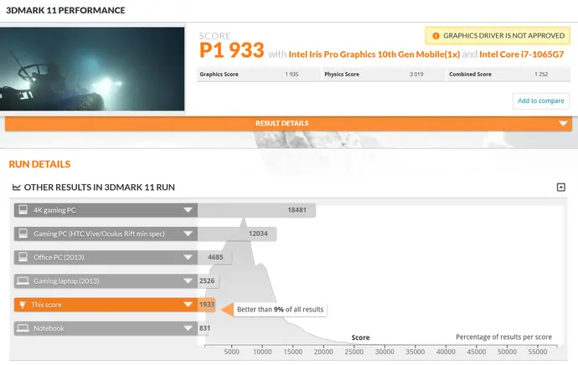Click the laptop icon on Notebook row
The width and height of the screenshot is (578, 365).
pos(23,328)
